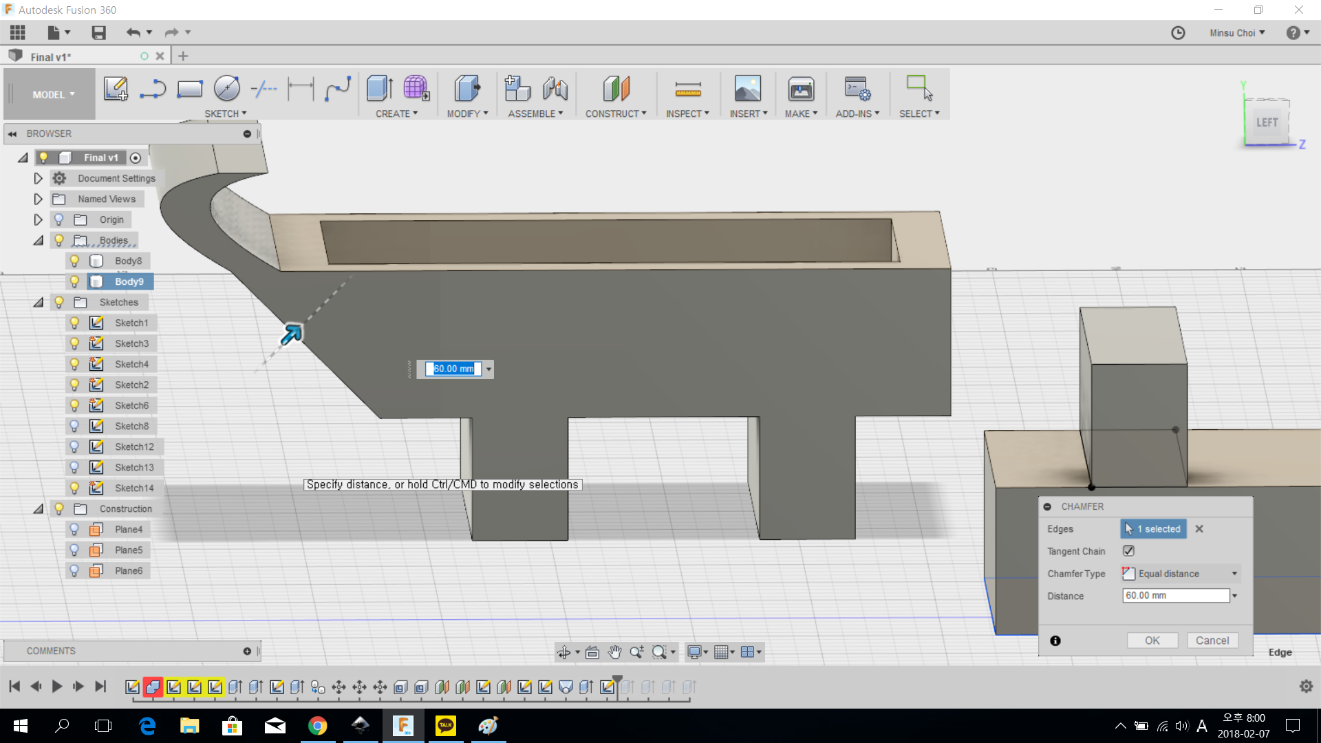Click the Measure inspect icon
This screenshot has width=1321, height=743.
pyautogui.click(x=688, y=89)
